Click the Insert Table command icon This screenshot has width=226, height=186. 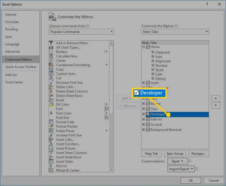[x=51, y=162]
